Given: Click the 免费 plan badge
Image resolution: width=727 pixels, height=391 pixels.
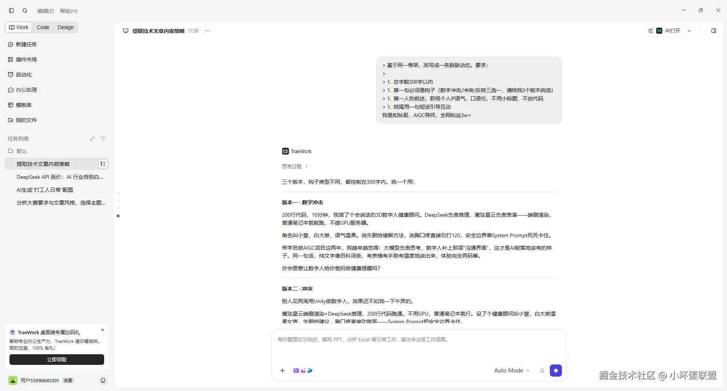Looking at the screenshot, I should pyautogui.click(x=68, y=380).
